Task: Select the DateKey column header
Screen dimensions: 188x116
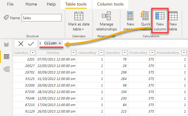Action: (53, 53)
